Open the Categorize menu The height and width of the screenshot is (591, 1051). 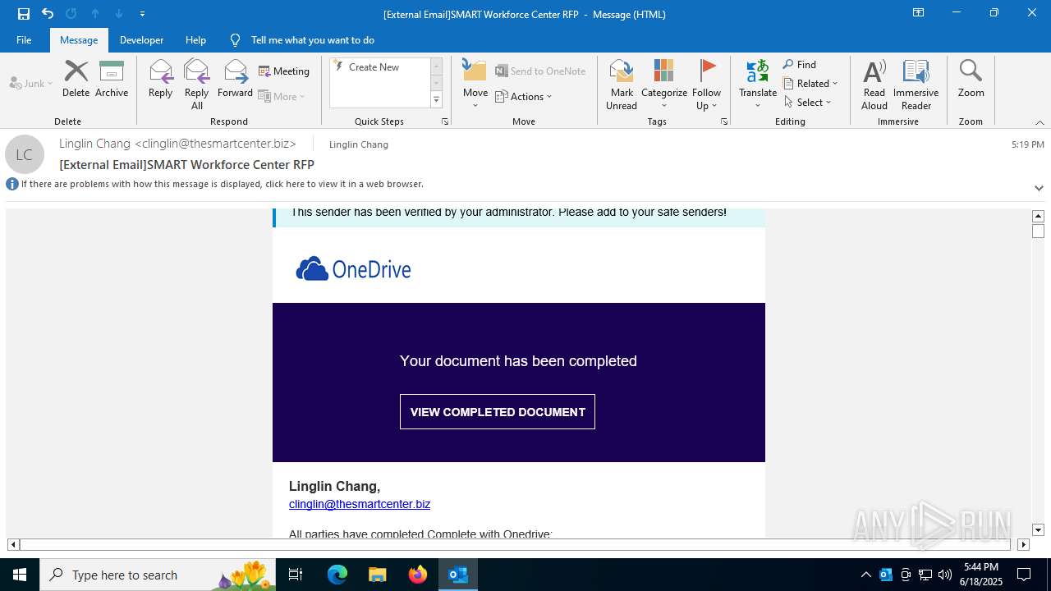(664, 85)
